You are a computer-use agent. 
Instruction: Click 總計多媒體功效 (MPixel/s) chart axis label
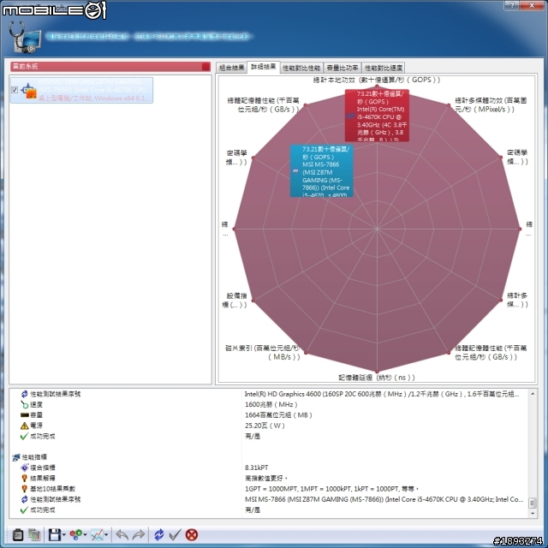coord(491,104)
